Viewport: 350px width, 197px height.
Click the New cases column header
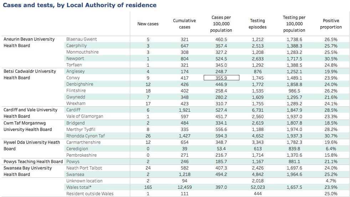point(148,24)
